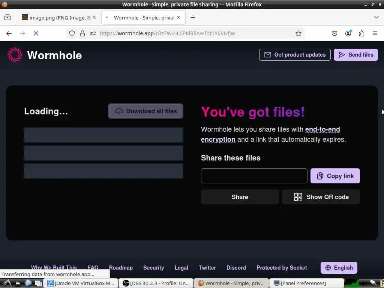
Task: Open the FAQ footer link
Action: (93, 268)
